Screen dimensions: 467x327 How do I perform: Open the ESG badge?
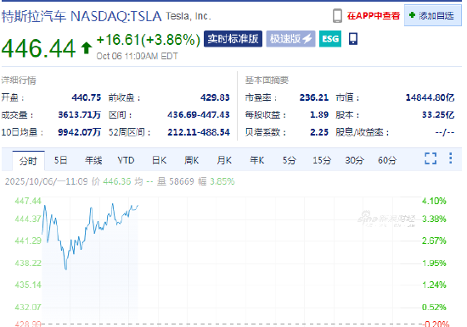[x=330, y=39]
